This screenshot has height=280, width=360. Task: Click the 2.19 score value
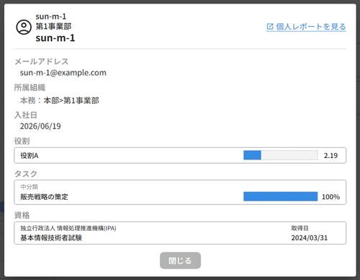tap(330, 156)
